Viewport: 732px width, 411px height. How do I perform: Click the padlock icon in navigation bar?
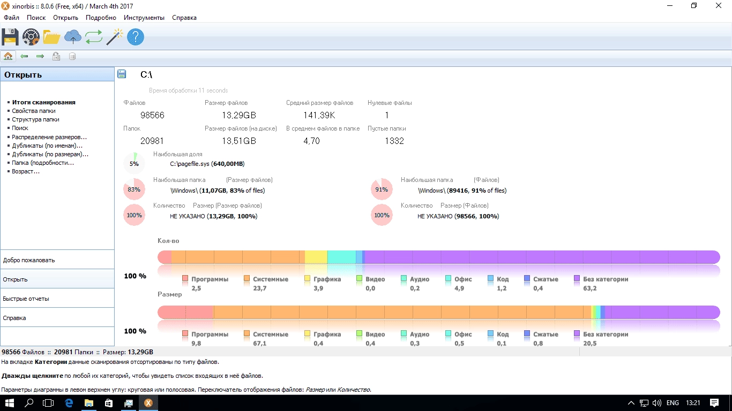56,56
